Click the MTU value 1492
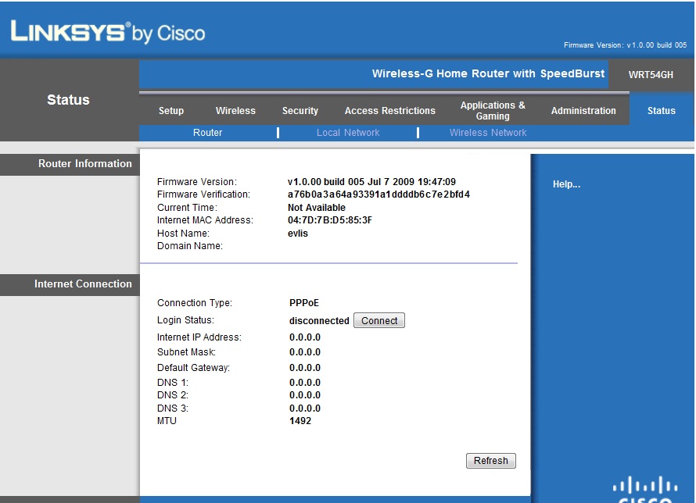Screen dimensions: 696x503 pyautogui.click(x=300, y=420)
